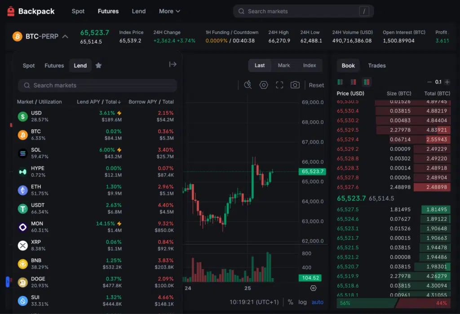The height and width of the screenshot is (314, 460).
Task: Select the Mark price tab
Action: 284,65
